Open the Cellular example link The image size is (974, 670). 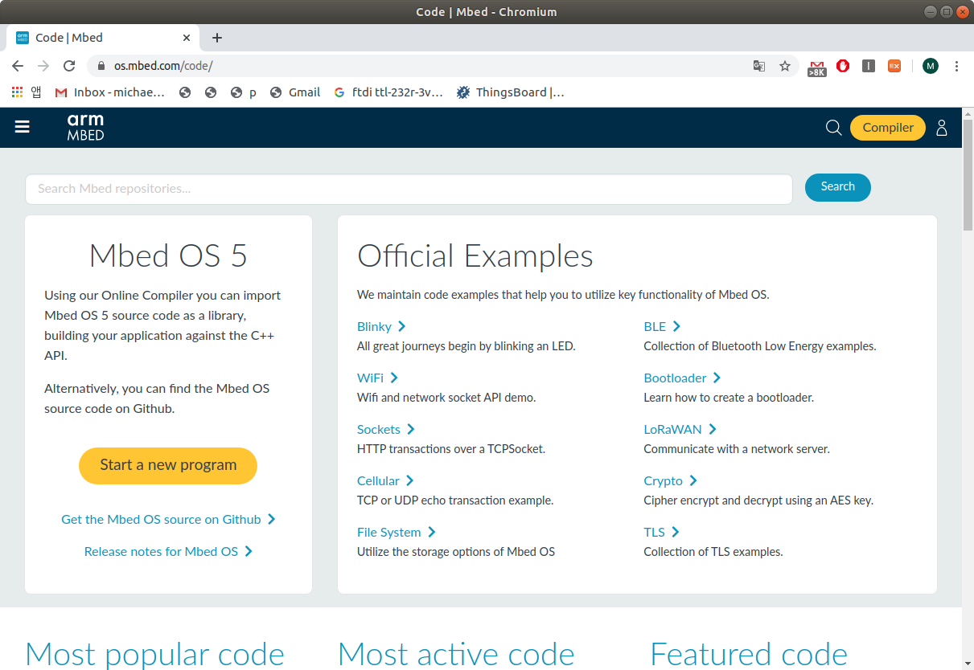(x=385, y=480)
